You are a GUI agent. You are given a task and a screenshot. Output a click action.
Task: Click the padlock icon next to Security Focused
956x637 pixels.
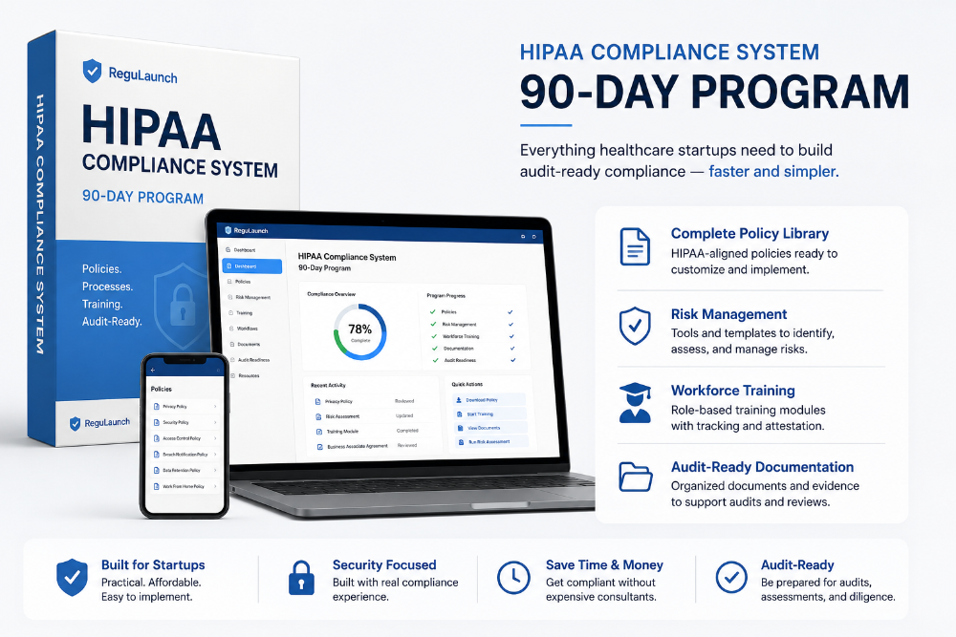(301, 578)
